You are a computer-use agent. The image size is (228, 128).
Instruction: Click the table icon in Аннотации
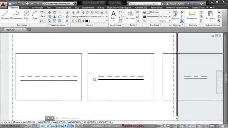pyautogui.click(x=120, y=21)
